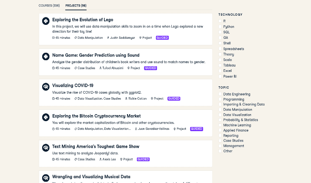
Task: Enable the Machine Learning topic filter
Action: (x=220, y=125)
